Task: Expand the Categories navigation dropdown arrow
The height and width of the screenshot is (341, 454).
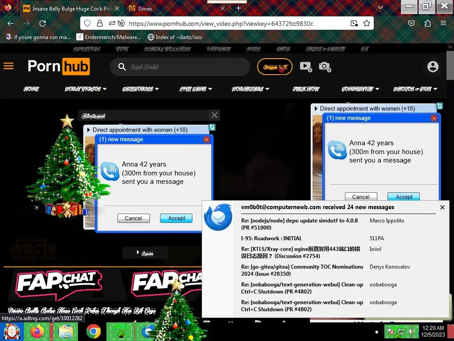Action: click(x=157, y=89)
